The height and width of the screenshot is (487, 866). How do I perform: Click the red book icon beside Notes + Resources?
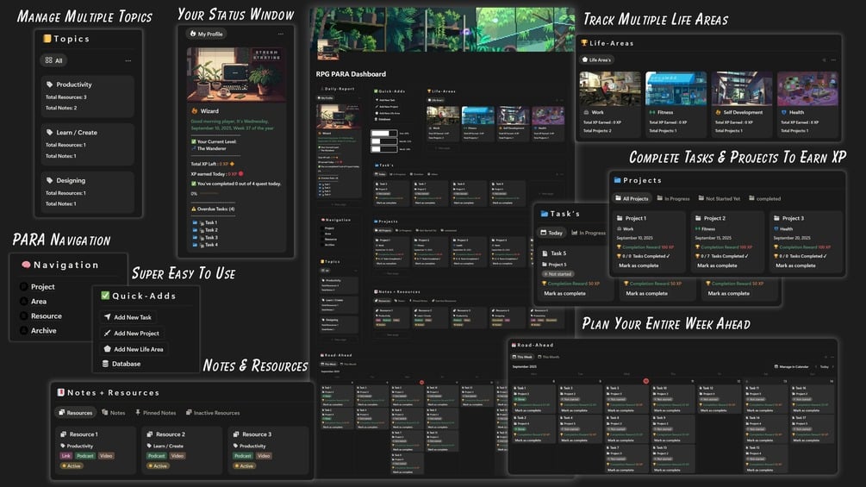pos(61,392)
